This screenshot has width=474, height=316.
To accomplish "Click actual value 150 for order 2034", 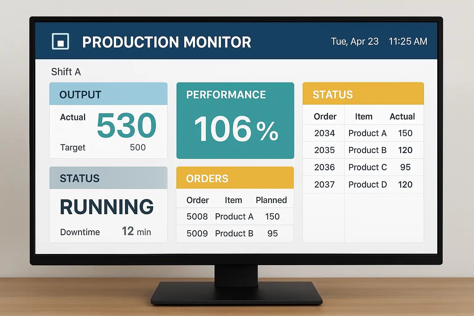I will 405,133.
